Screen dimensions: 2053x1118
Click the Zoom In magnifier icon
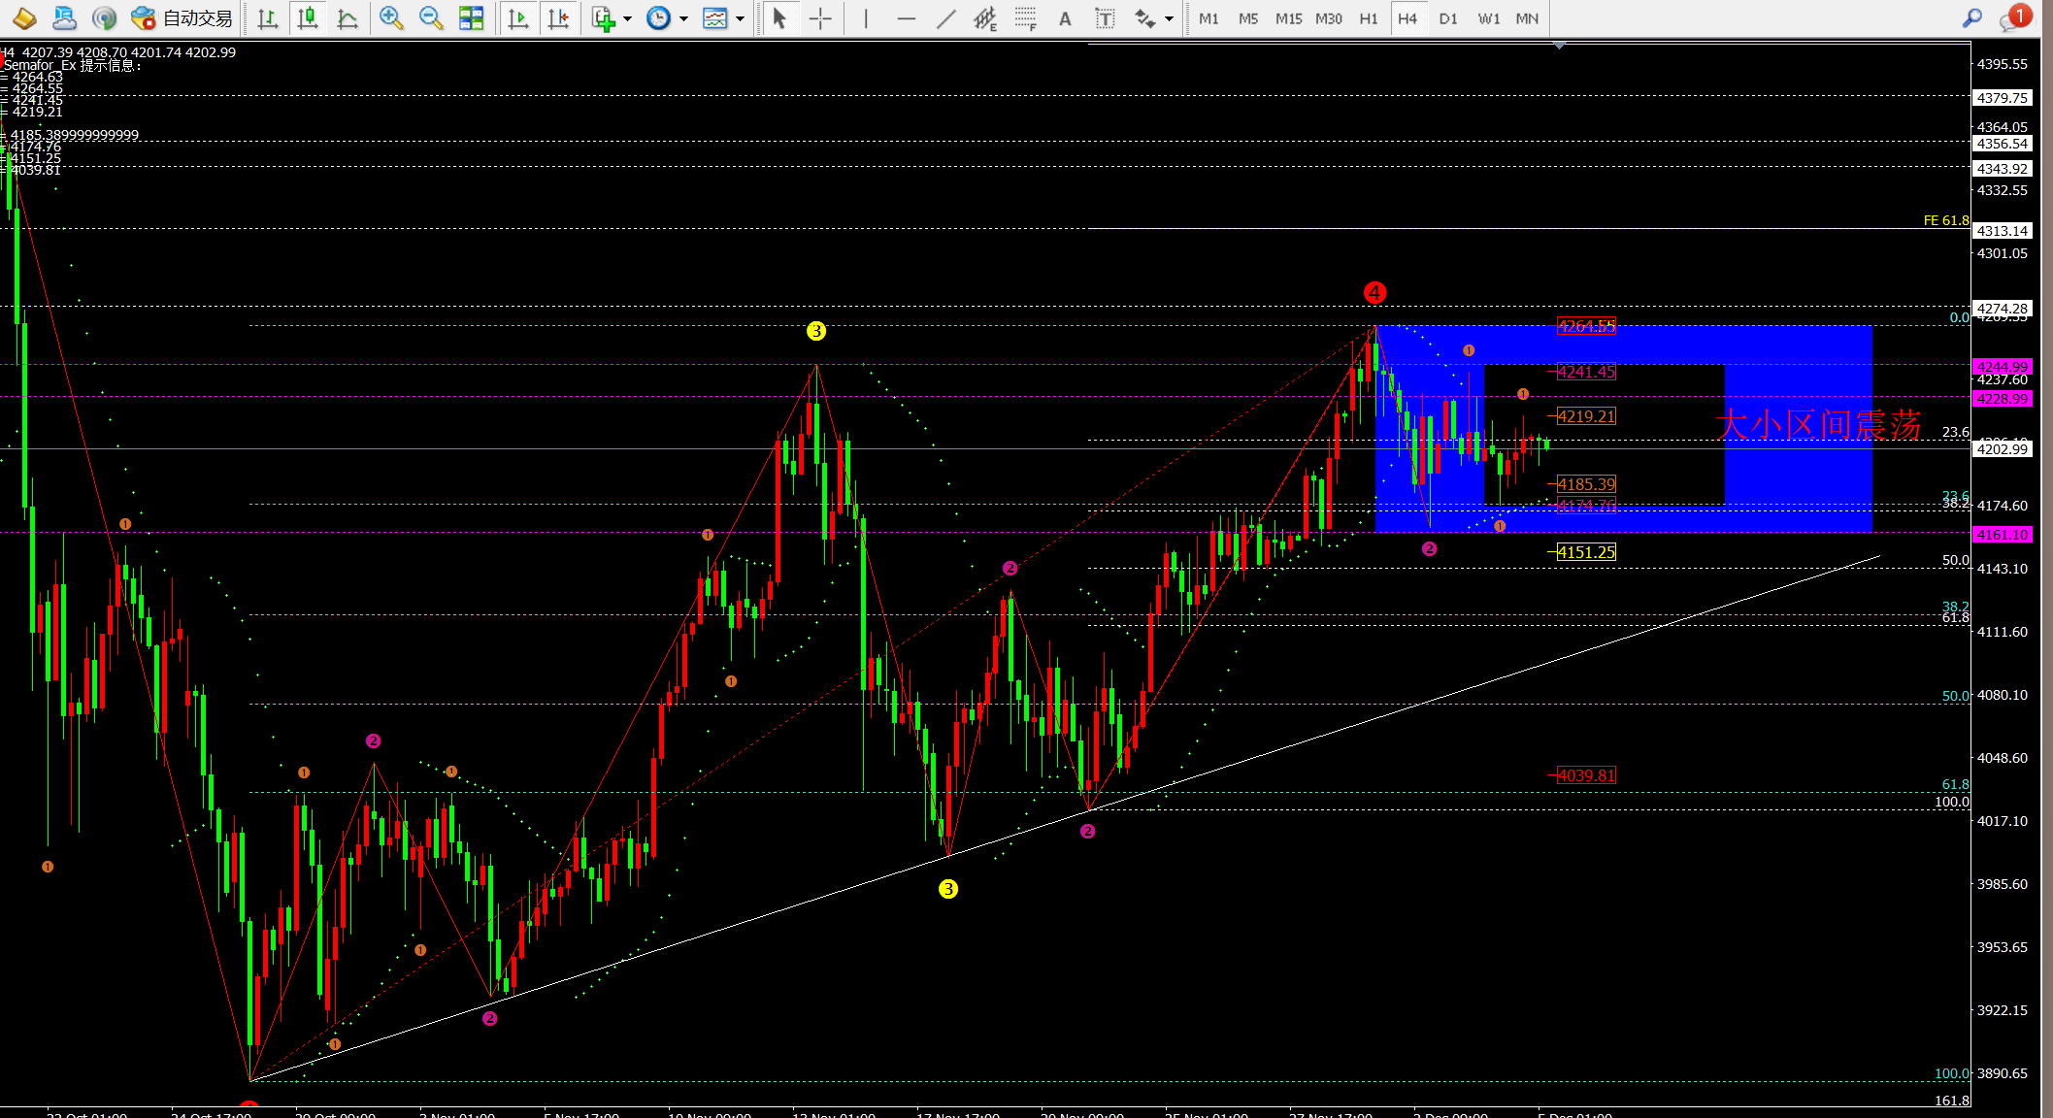tap(390, 18)
